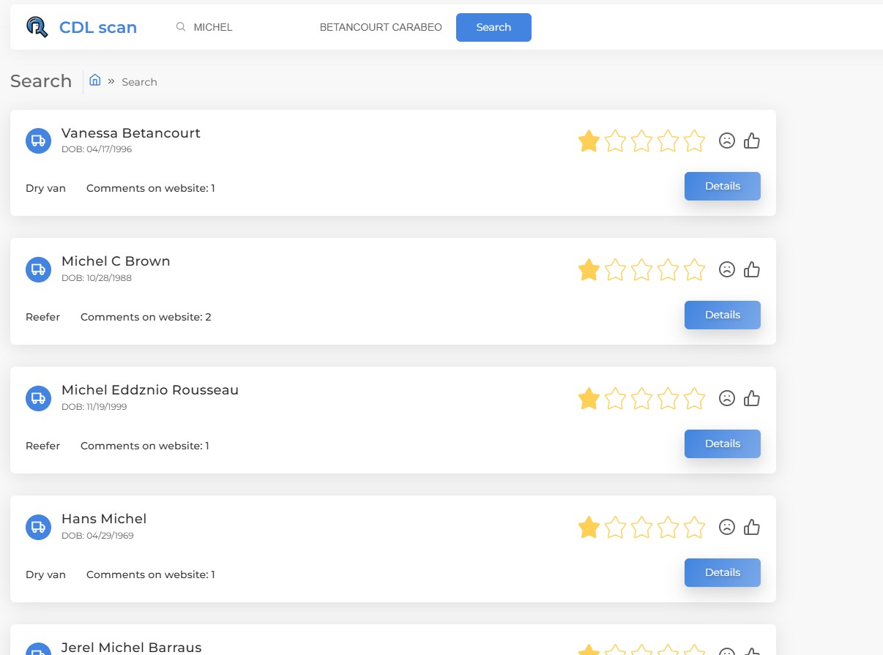Click thumbs up for Michel Eddznio Rousseau
883x655 pixels.
coord(752,398)
